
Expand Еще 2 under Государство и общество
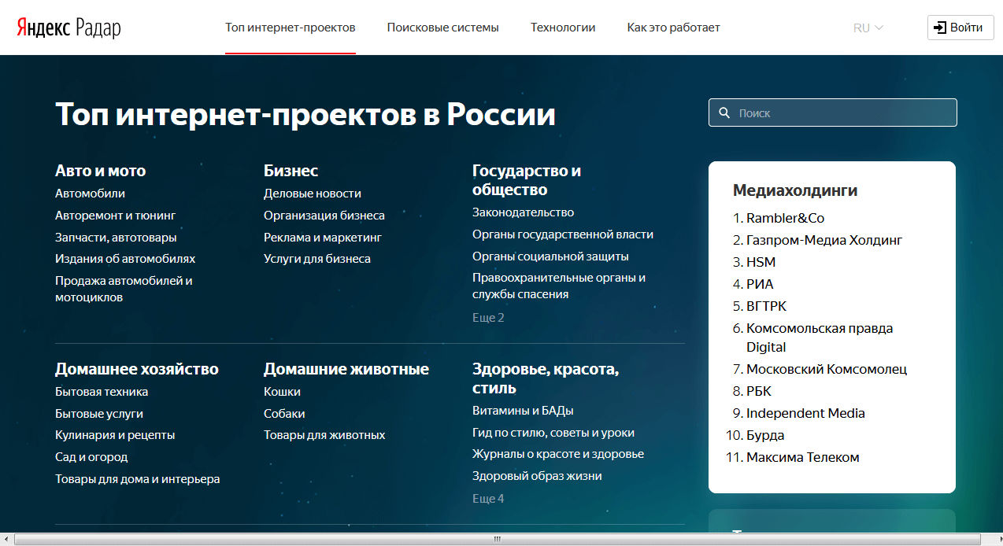(488, 318)
